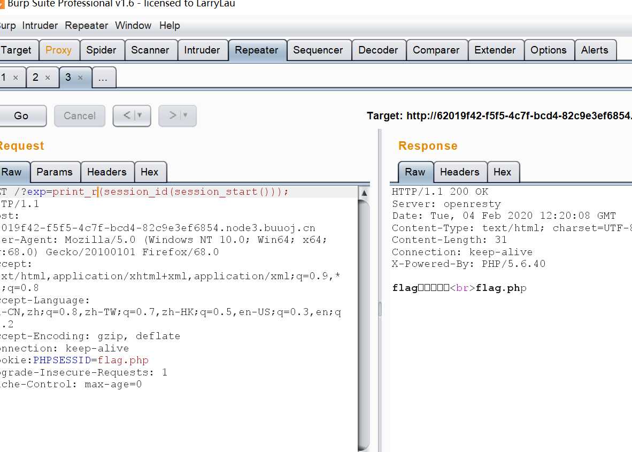Screen dimensions: 632x452
Task: Click the Target URL label
Action: (x=499, y=116)
